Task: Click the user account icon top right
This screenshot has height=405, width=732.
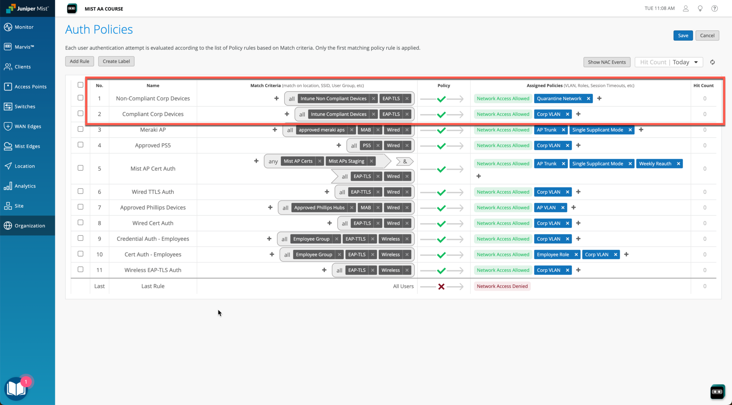Action: pyautogui.click(x=686, y=8)
